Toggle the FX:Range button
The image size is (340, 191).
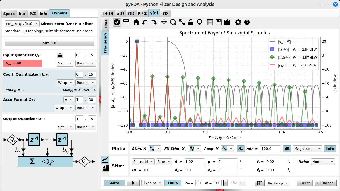coord(325,183)
